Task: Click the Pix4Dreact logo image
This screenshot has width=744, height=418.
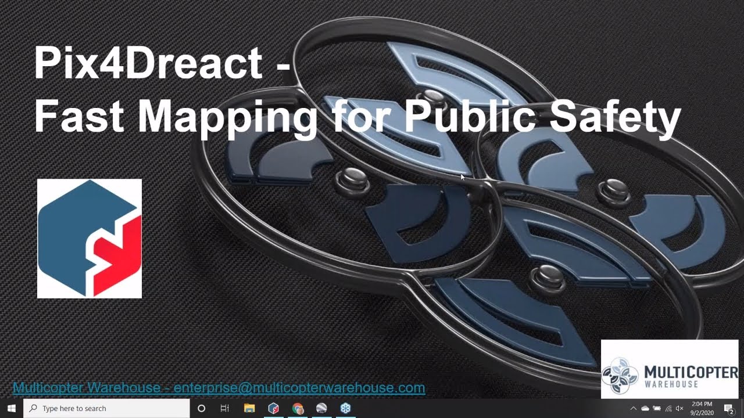Action: point(90,239)
